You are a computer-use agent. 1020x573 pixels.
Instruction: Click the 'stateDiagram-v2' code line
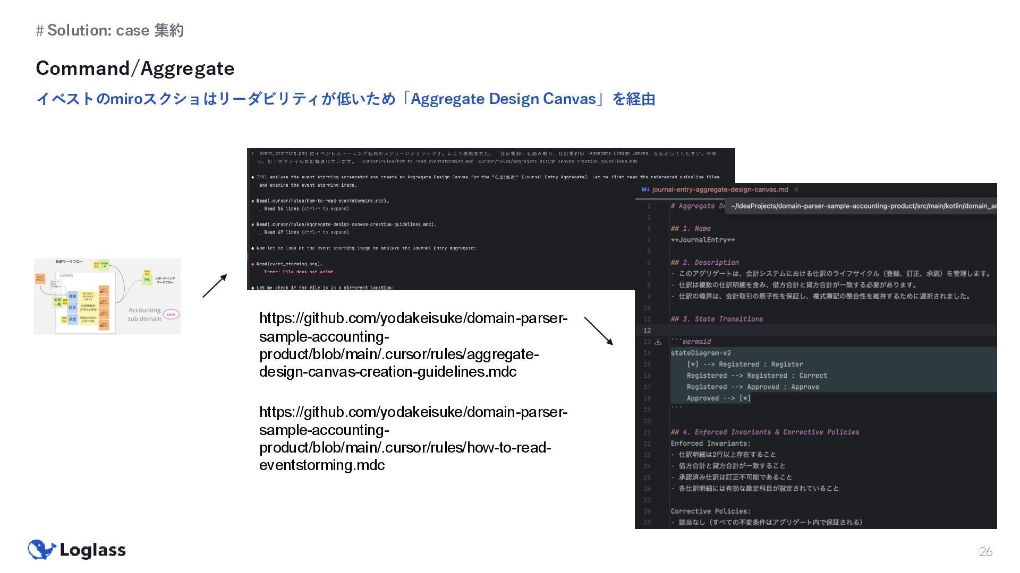point(700,353)
